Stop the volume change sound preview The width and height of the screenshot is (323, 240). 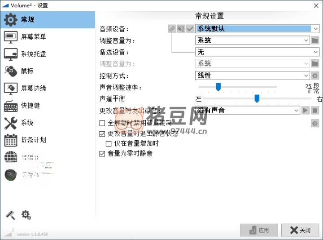click(315, 110)
